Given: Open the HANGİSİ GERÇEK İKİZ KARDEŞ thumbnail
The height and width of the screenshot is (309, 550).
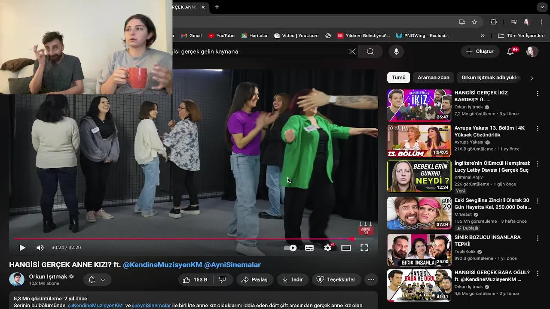Looking at the screenshot, I should (x=419, y=106).
